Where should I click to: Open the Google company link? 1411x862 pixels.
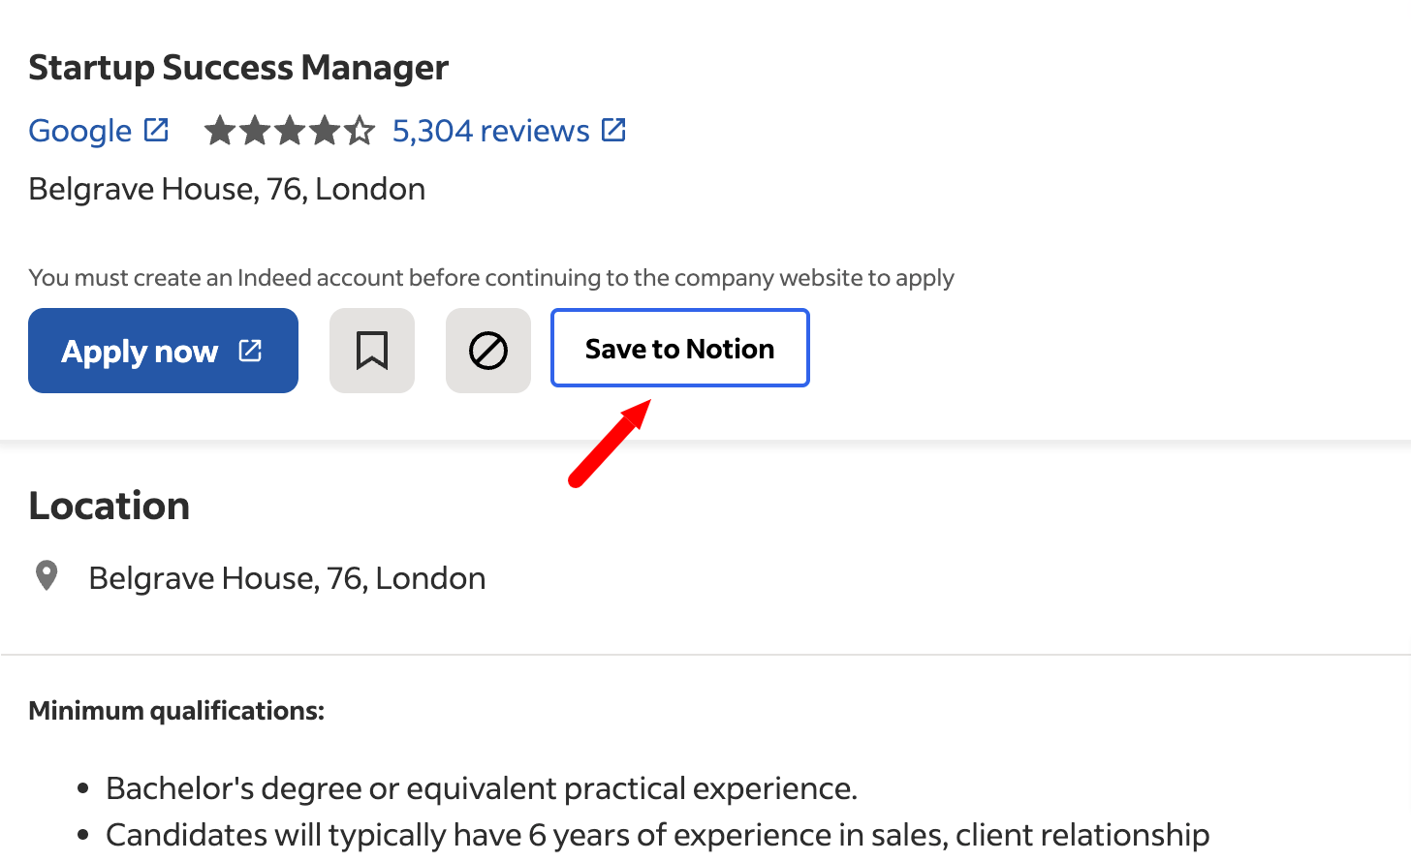tap(80, 131)
